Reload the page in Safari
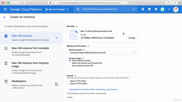 126,3
